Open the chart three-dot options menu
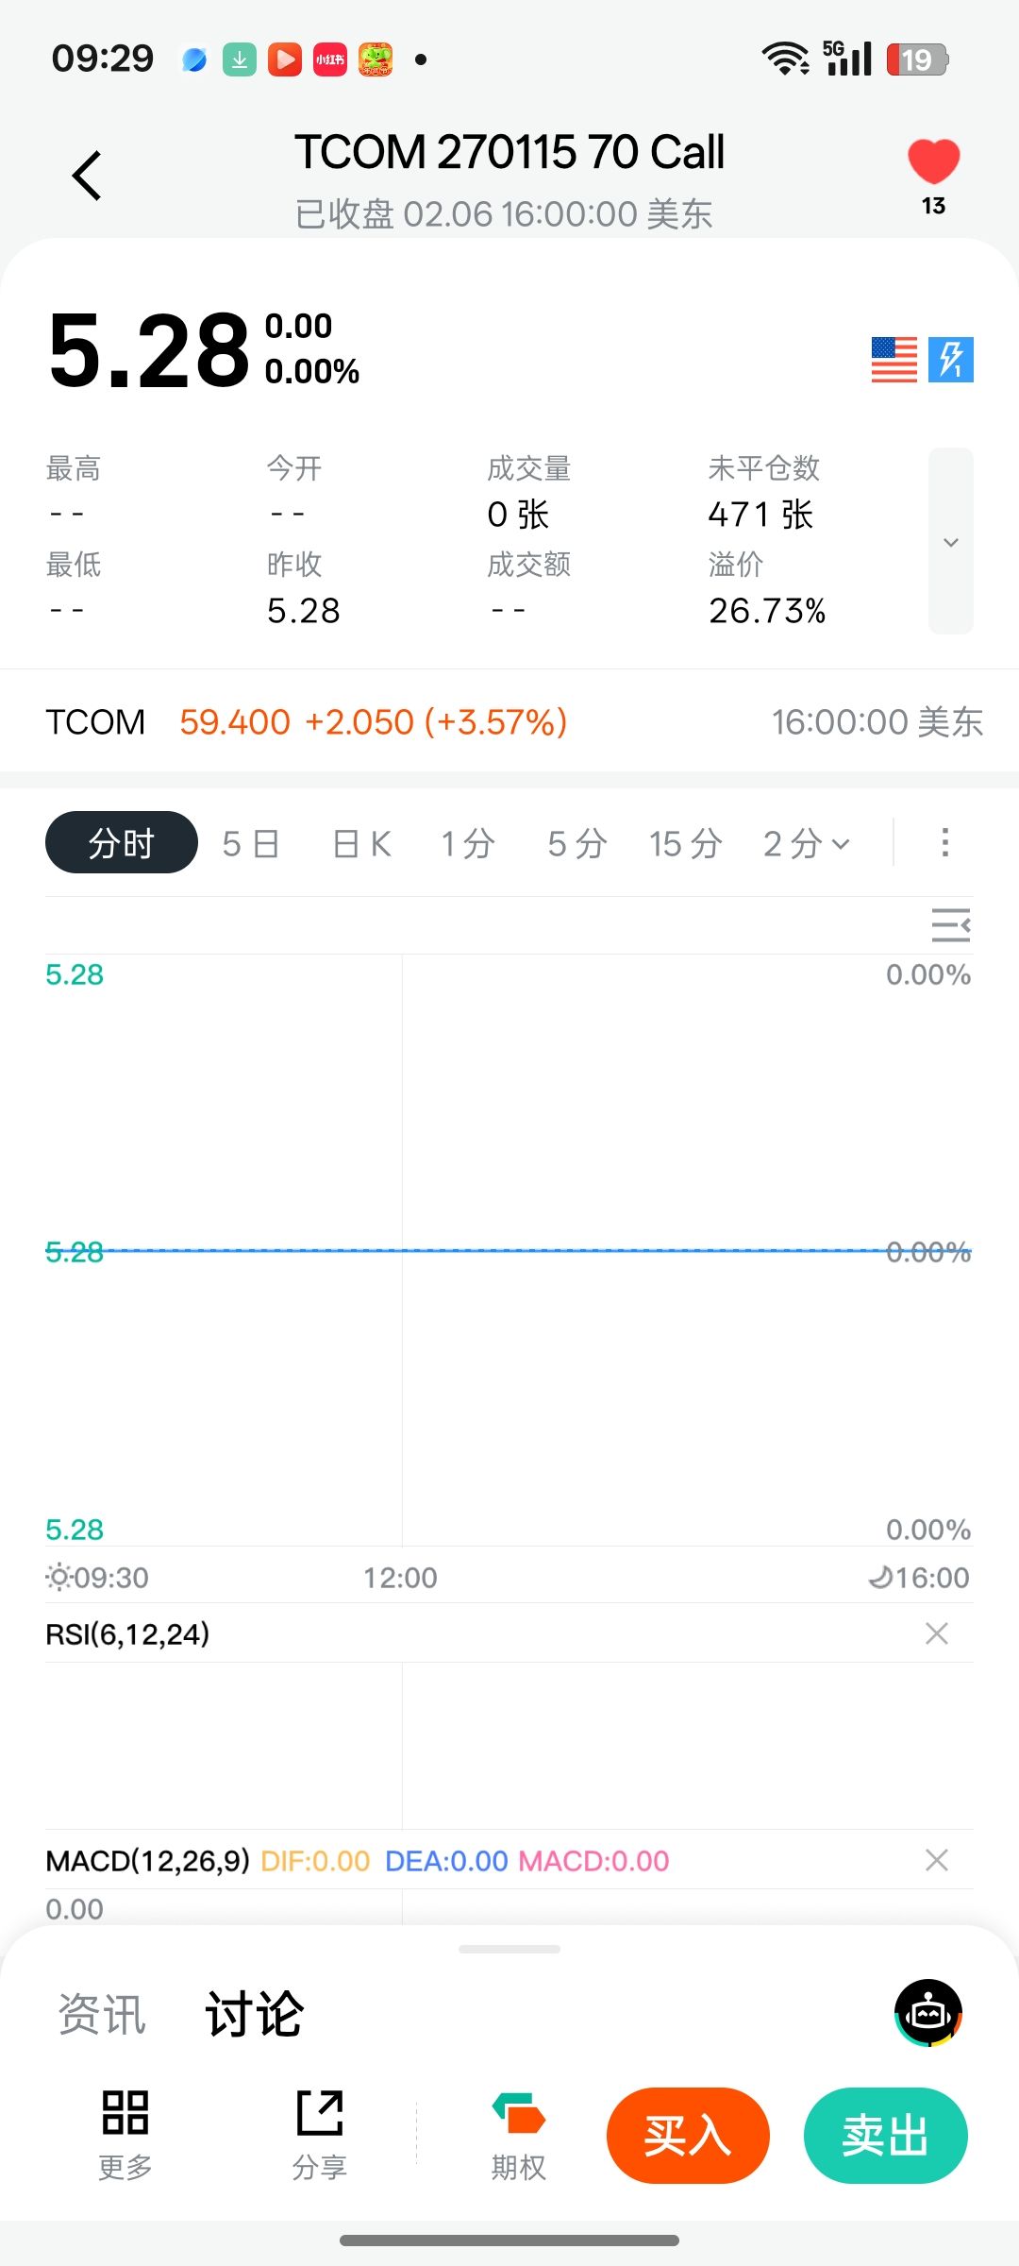The image size is (1019, 2266). click(x=944, y=842)
